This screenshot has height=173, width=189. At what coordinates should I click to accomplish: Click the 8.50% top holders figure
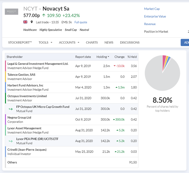click(162, 100)
